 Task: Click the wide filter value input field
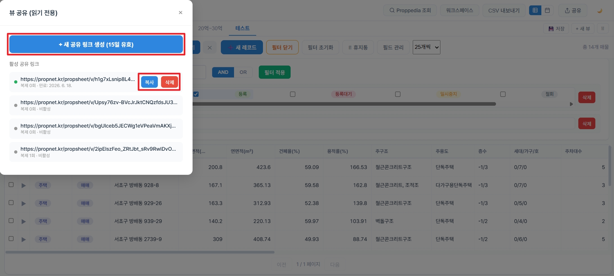click(384, 123)
